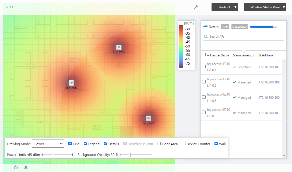The width and height of the screenshot is (292, 172).
Task: Click the refresh icon at bottom left
Action: click(x=16, y=167)
